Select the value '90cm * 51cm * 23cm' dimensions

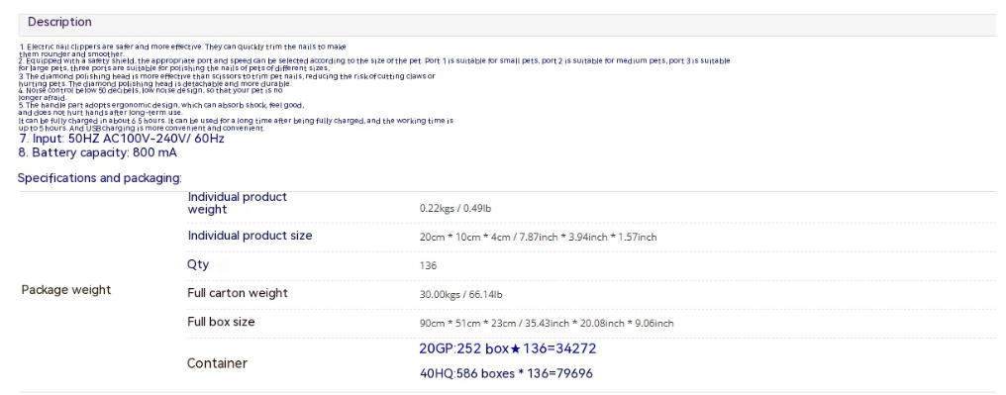[x=547, y=323]
